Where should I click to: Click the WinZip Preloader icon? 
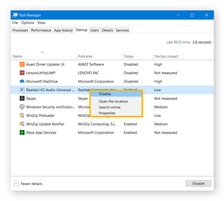(x=22, y=115)
